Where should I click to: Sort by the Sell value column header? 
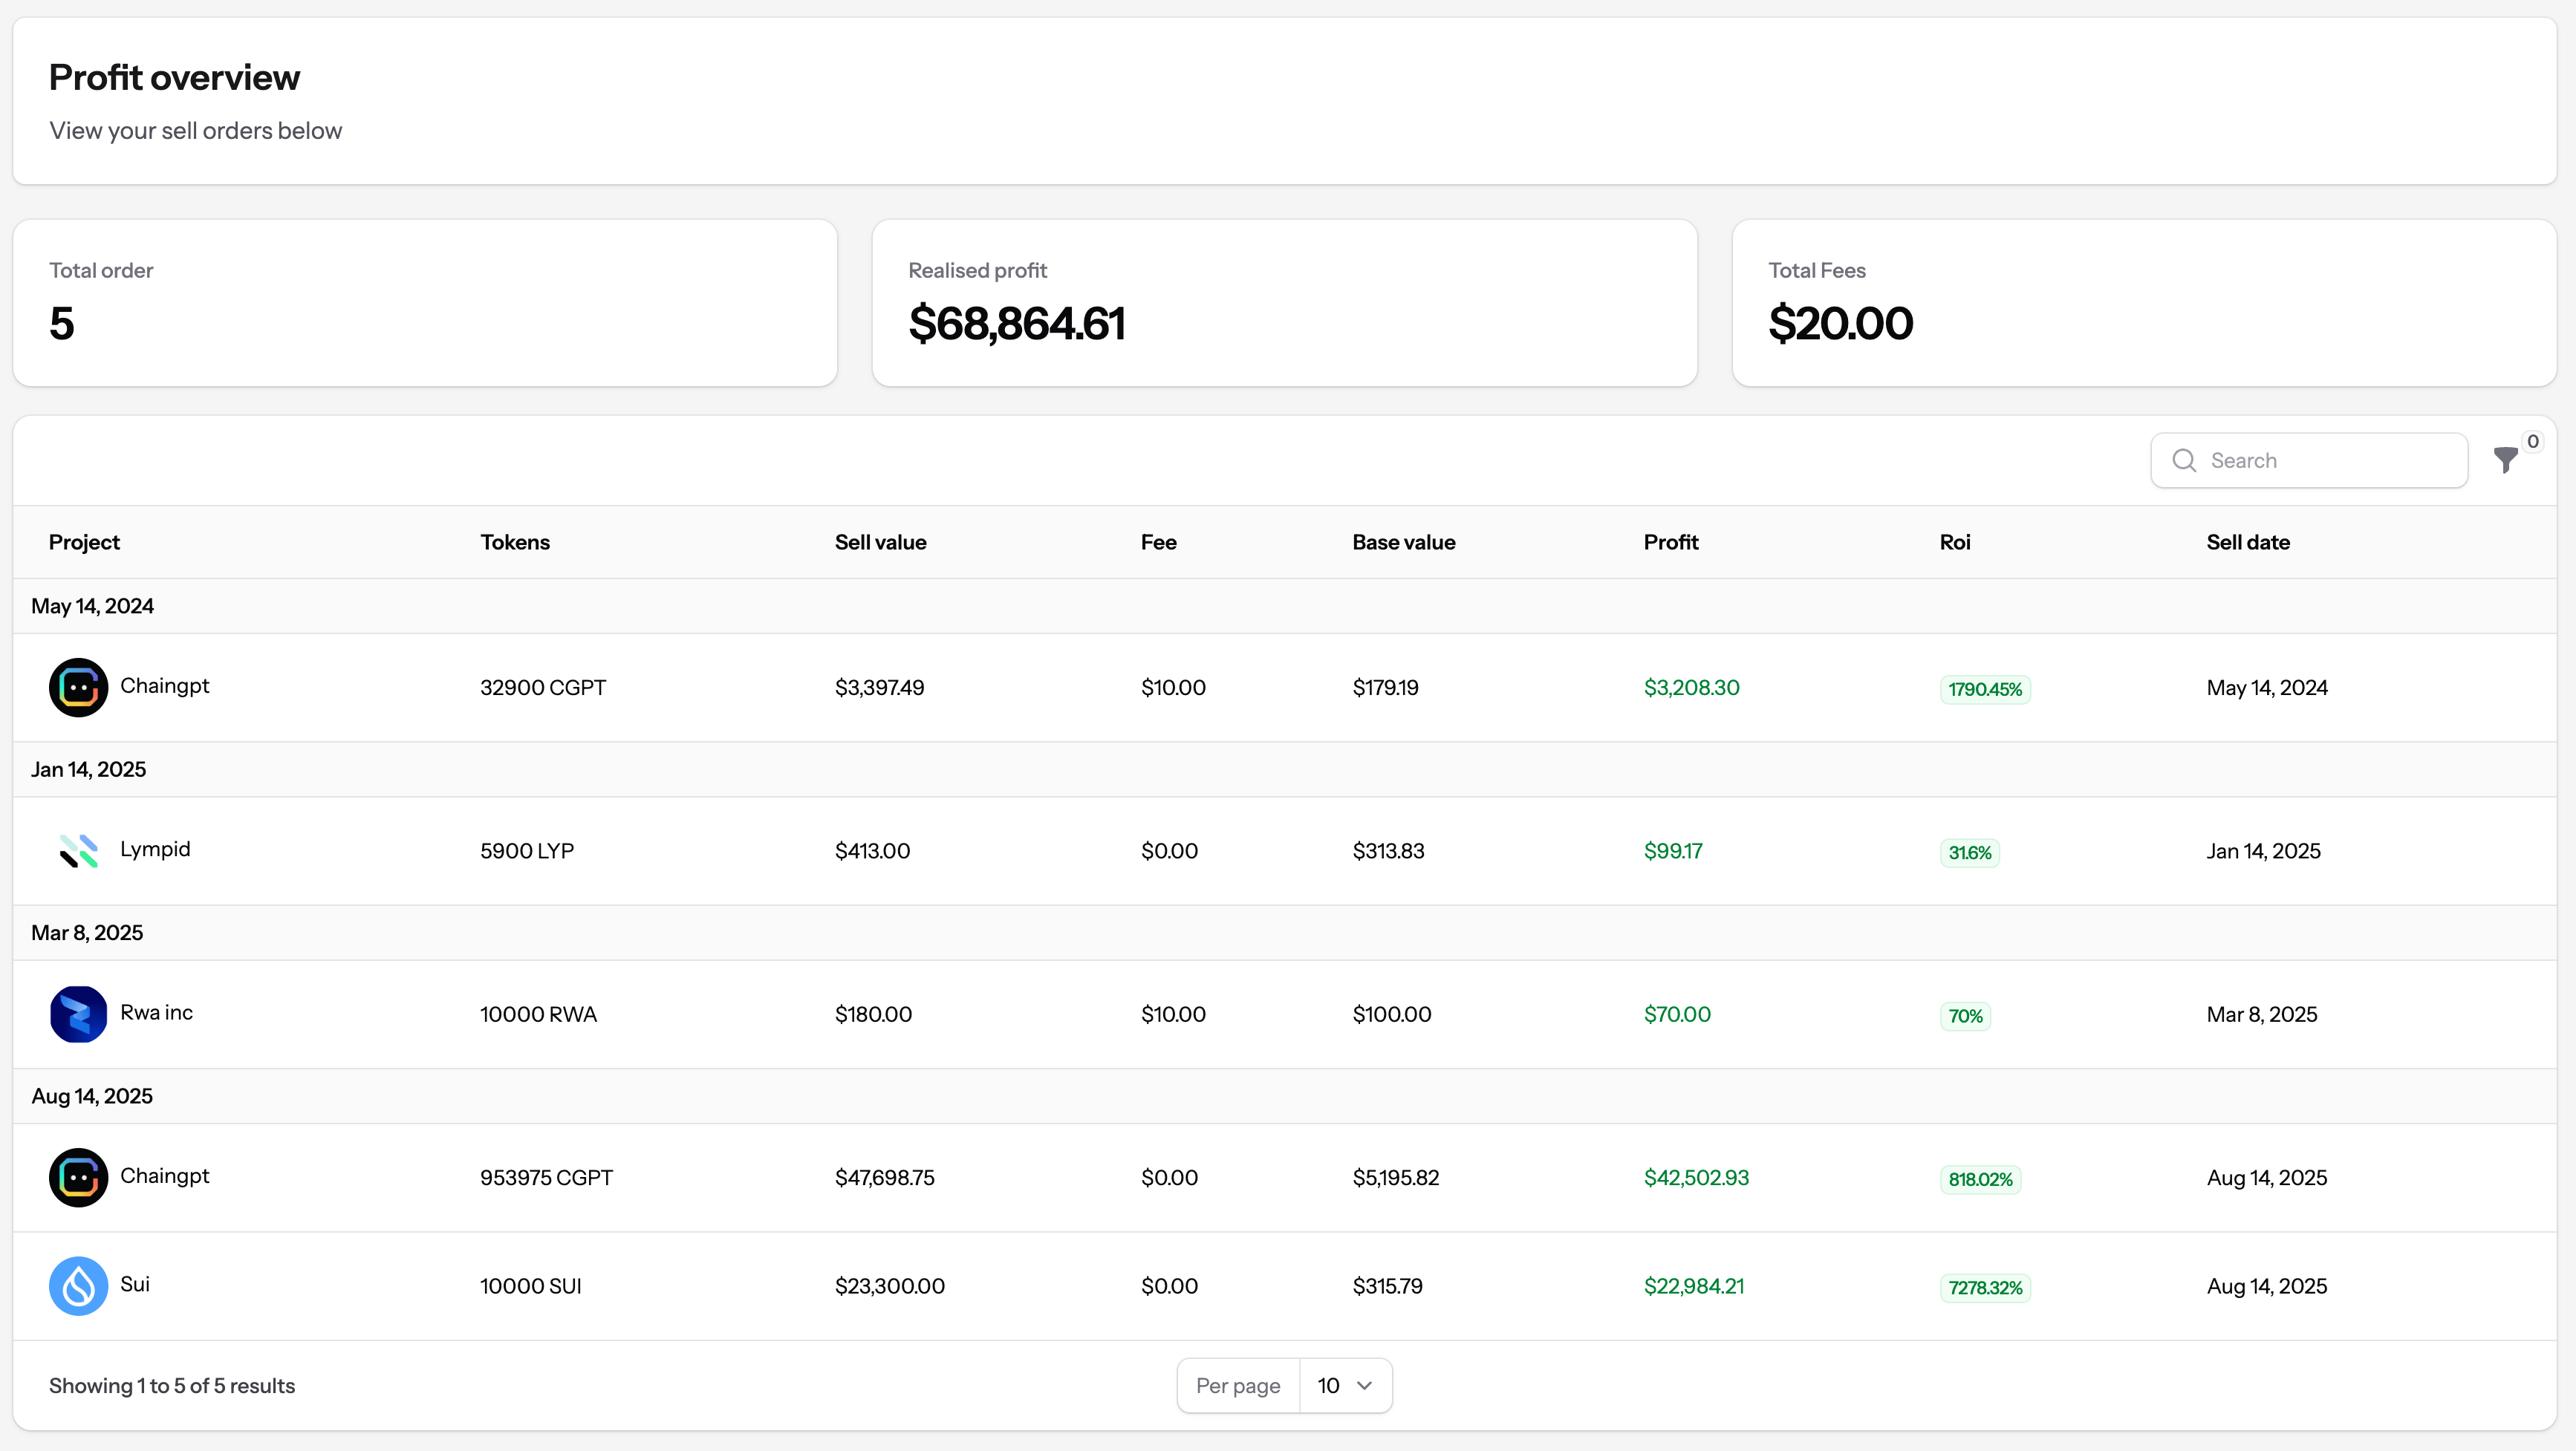[880, 542]
